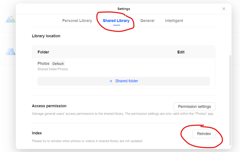Click the Access permission heading
240x152 pixels.
pyautogui.click(x=49, y=106)
